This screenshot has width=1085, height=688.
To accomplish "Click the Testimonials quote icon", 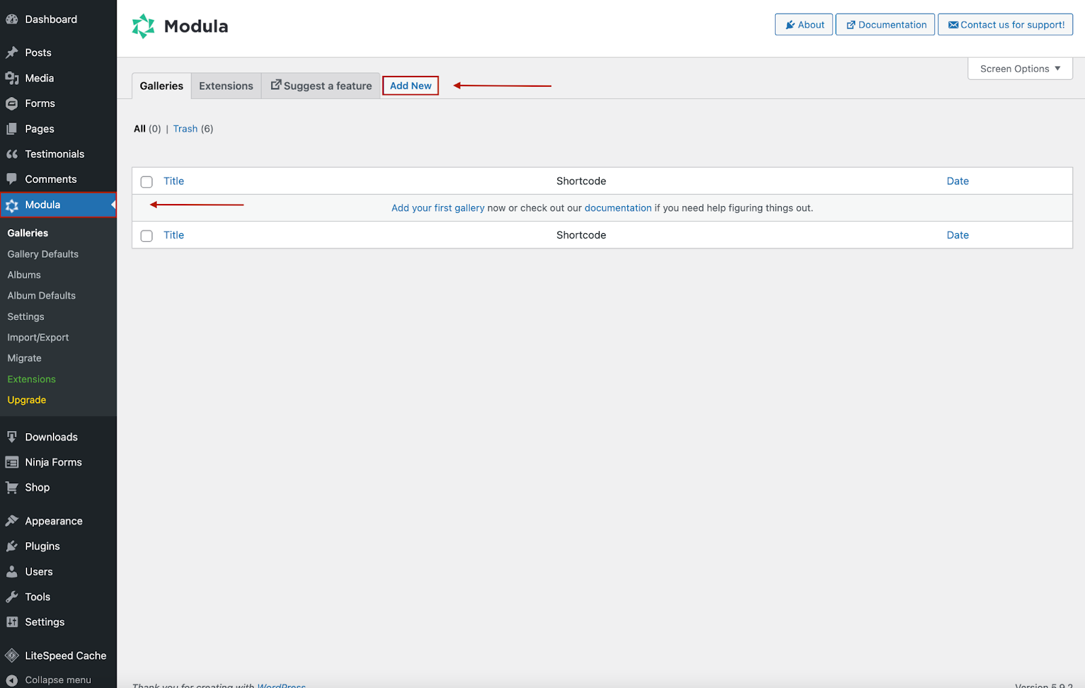I will [x=12, y=155].
